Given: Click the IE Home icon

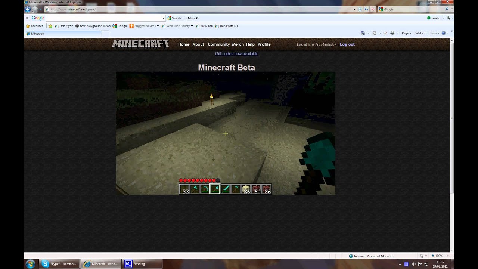Looking at the screenshot, I should pos(363,33).
